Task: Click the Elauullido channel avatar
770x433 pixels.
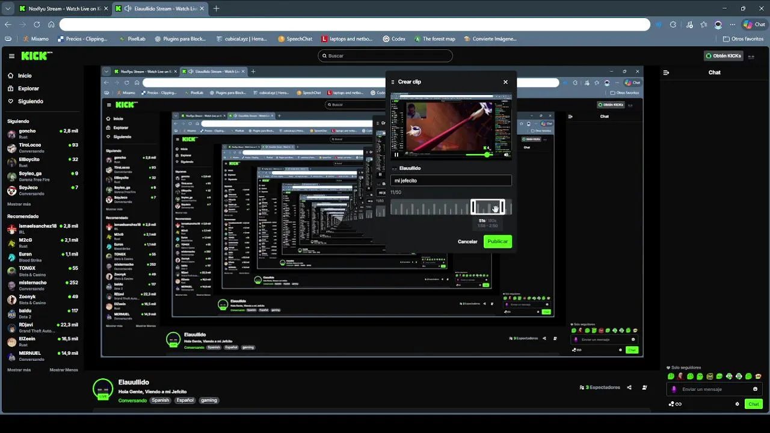Action: coord(103,388)
